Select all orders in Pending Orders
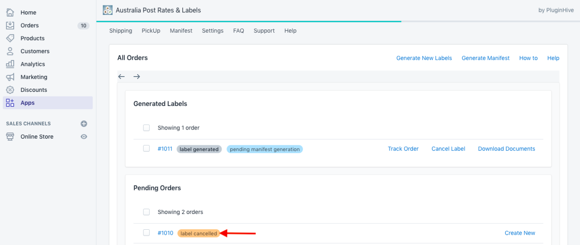Image resolution: width=580 pixels, height=245 pixels. [146, 212]
